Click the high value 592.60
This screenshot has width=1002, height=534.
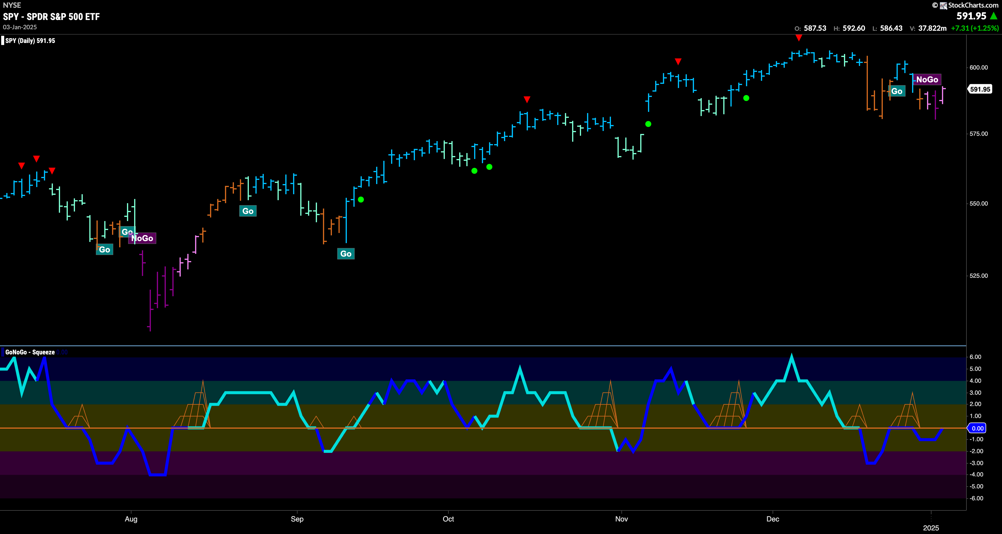[x=854, y=28]
